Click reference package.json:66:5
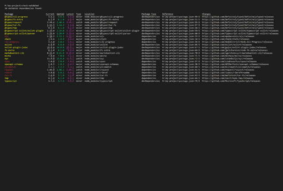Screen dimensions: 283x191 pos(181,45)
